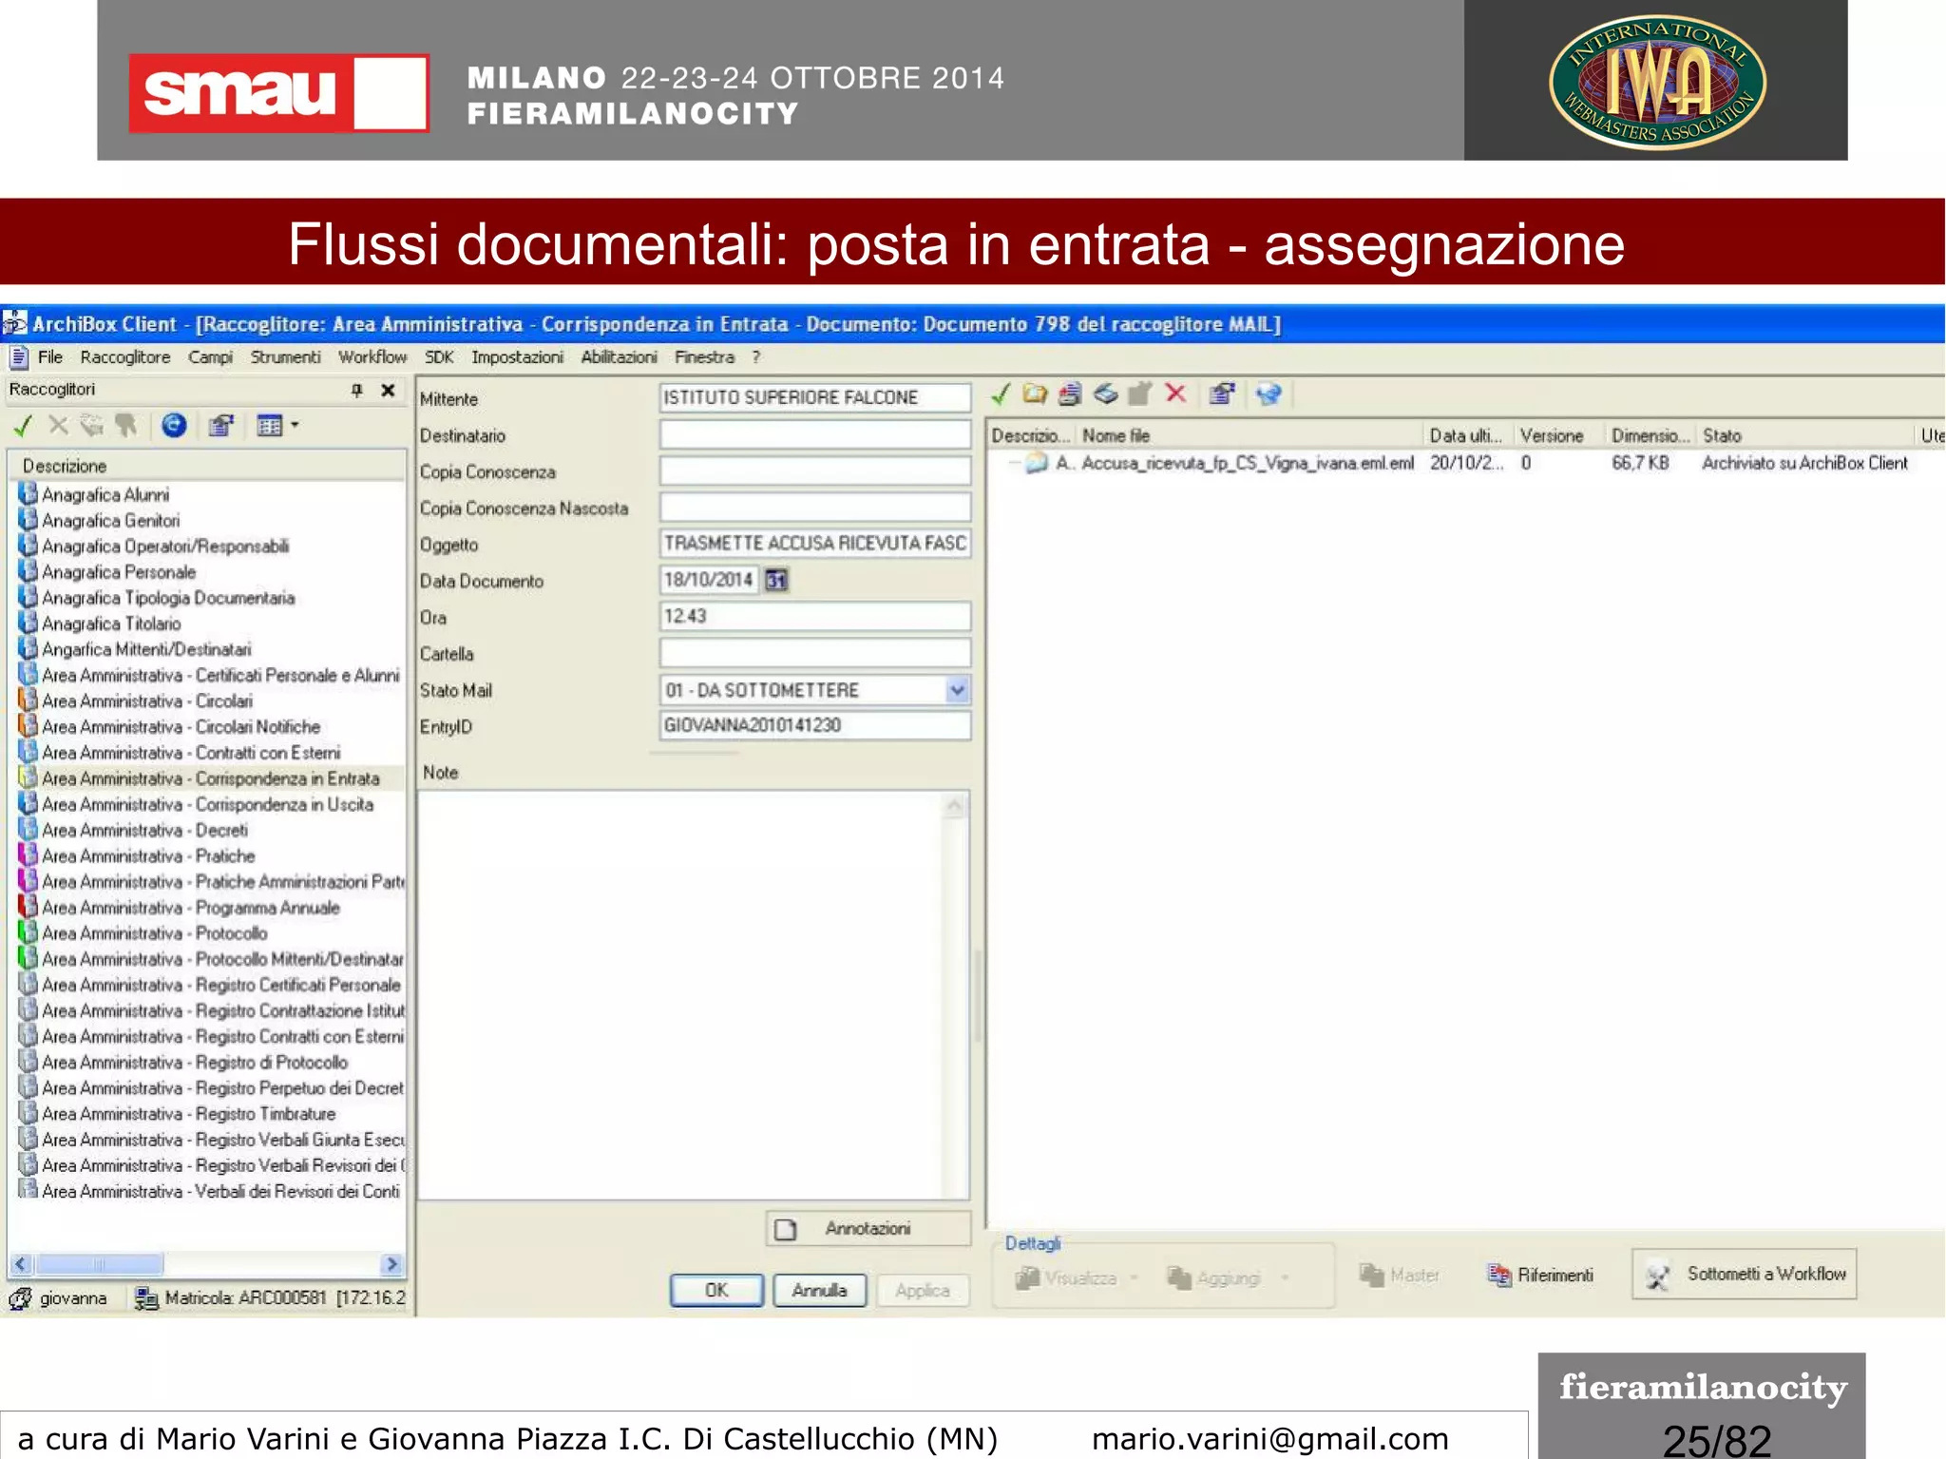
Task: Click the Destinatario input field
Action: click(814, 434)
